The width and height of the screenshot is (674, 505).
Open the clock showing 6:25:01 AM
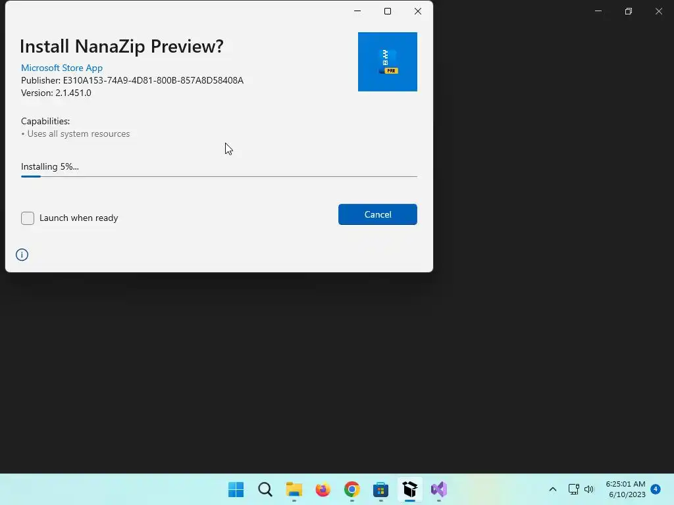[625, 489]
